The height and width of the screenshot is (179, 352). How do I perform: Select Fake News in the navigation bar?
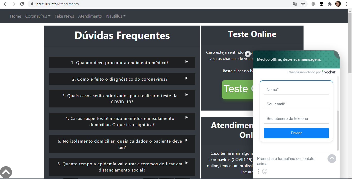tap(64, 16)
